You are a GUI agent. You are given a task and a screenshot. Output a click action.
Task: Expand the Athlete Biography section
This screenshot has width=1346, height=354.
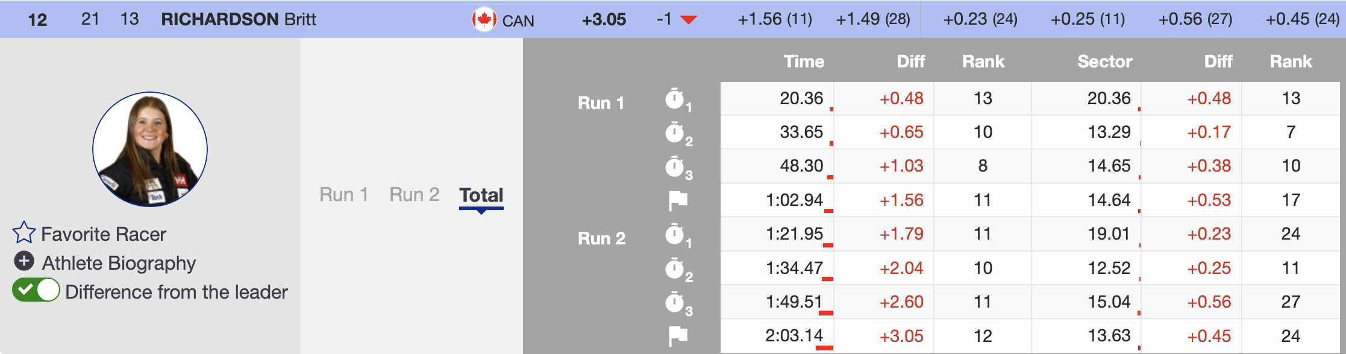119,263
